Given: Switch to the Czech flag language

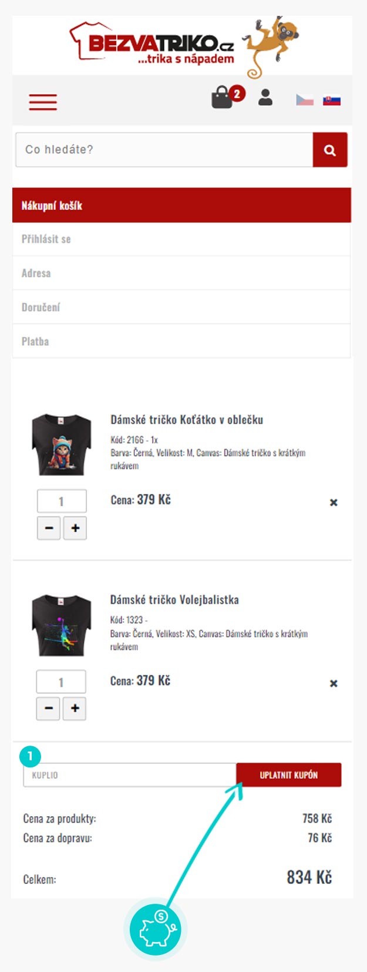Looking at the screenshot, I should (304, 99).
